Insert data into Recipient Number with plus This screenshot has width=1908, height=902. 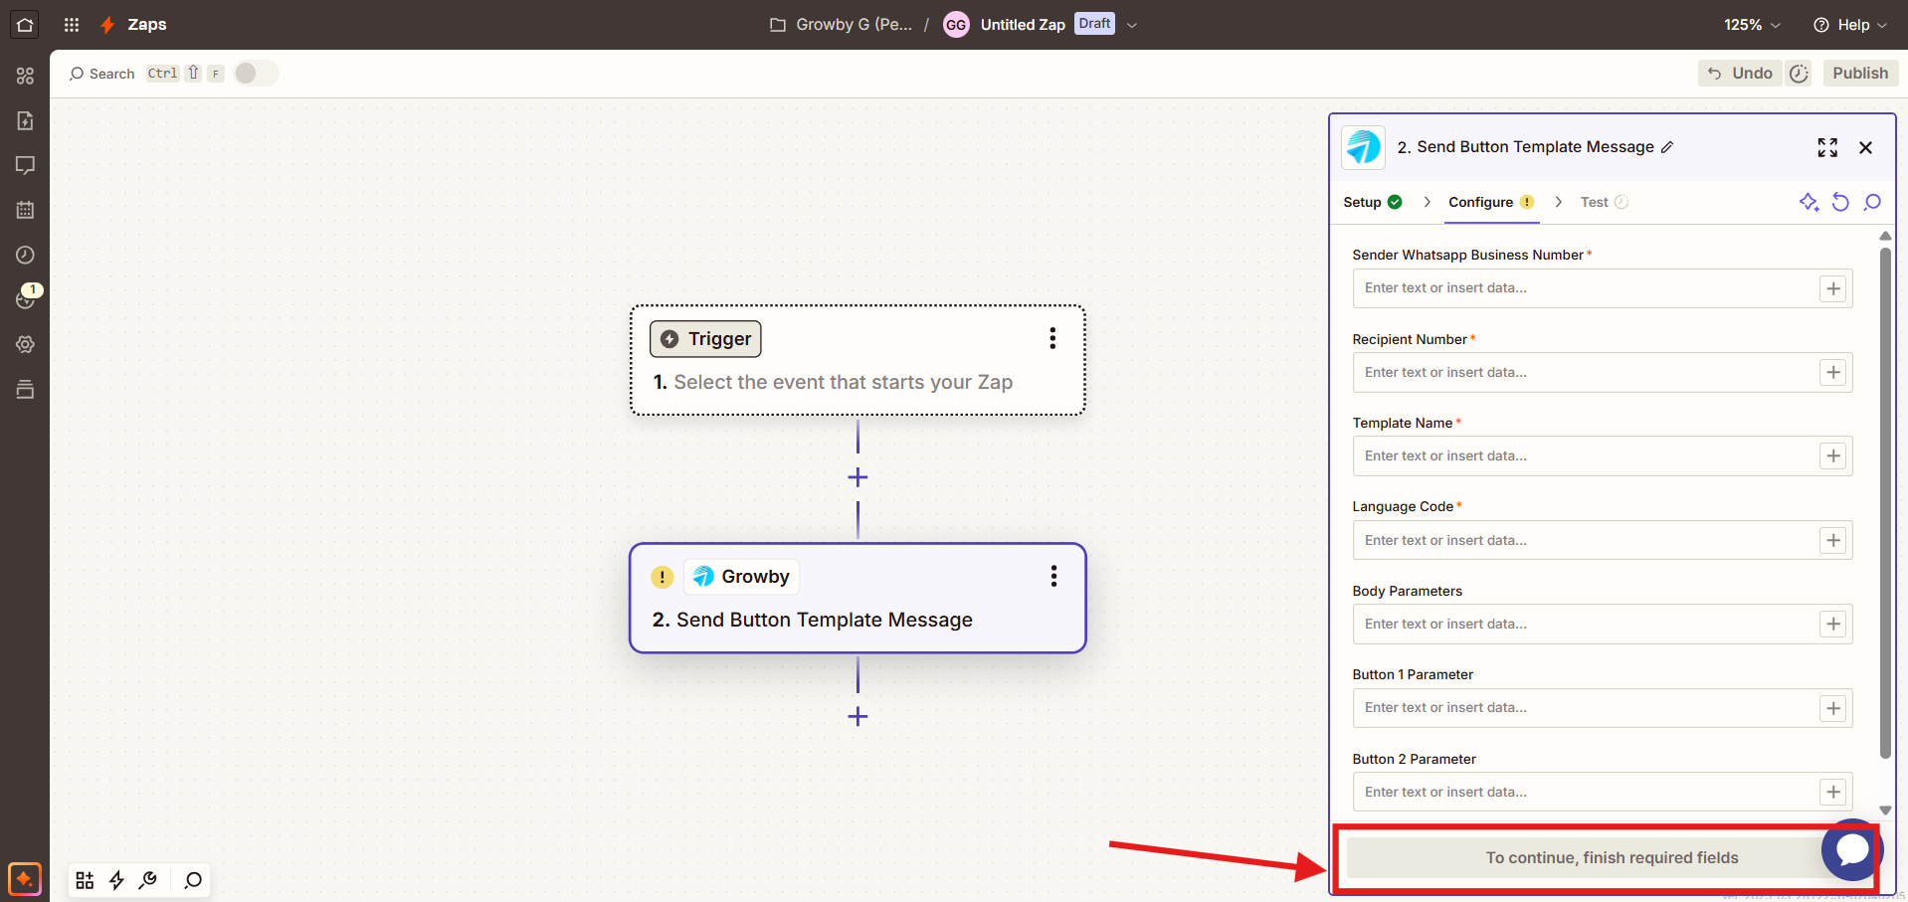1832,372
